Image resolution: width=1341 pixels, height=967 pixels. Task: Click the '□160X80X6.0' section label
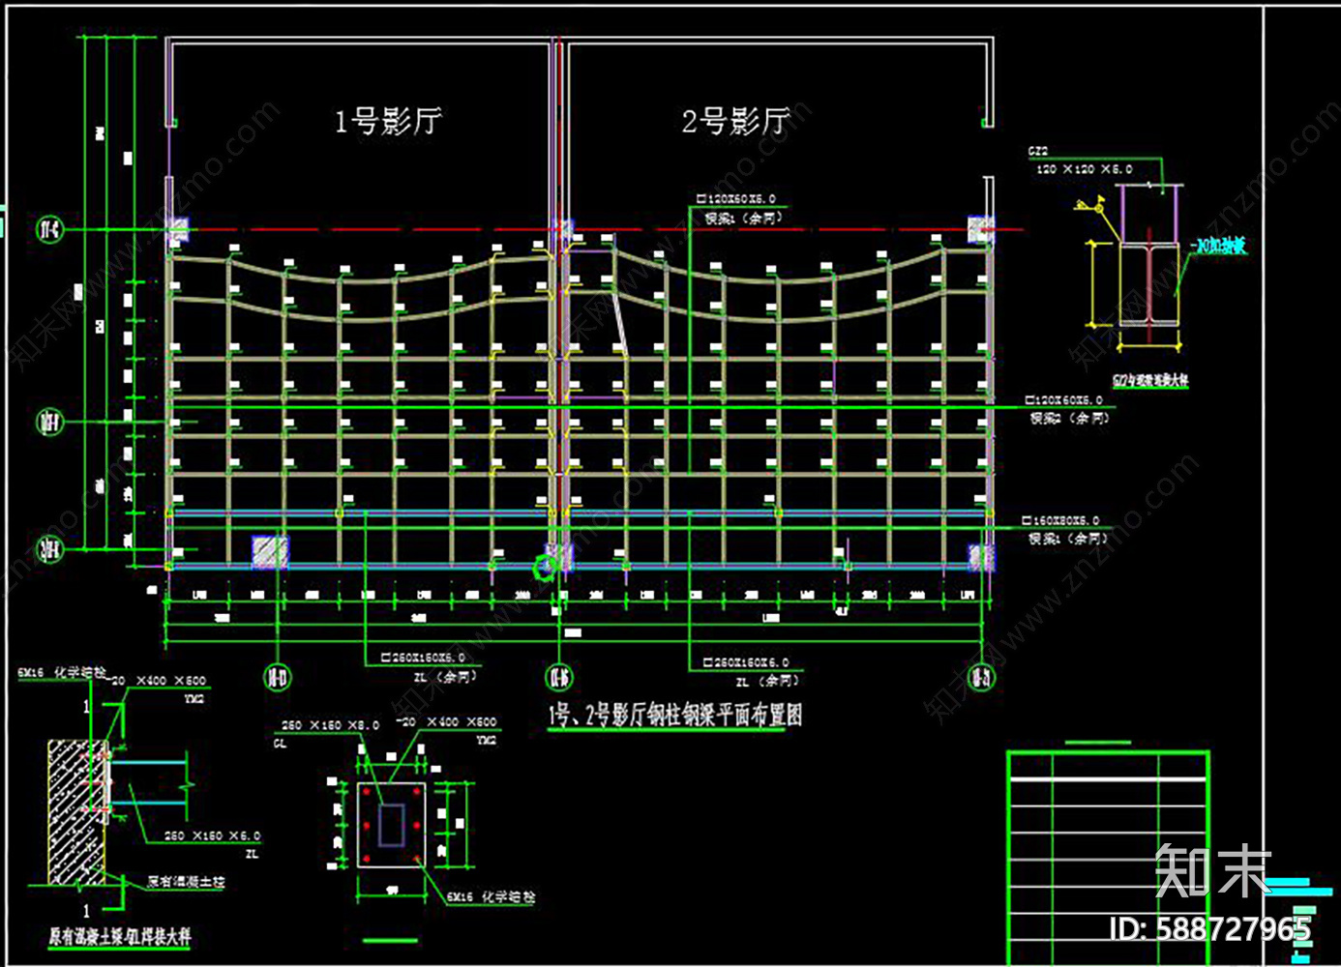pos(1060,520)
